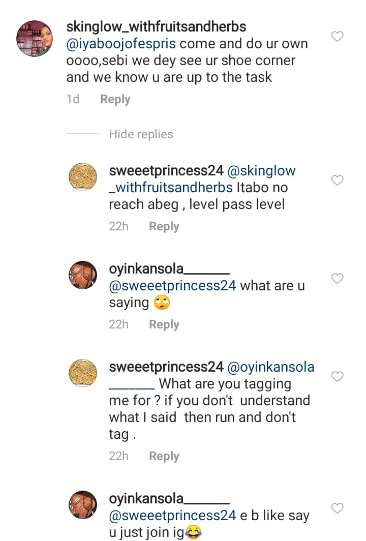
Task: Tap @sweeetprincess24 mention in last reply
Action: [x=172, y=516]
